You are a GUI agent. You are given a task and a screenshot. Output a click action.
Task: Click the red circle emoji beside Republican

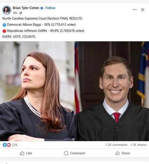click(x=4, y=31)
